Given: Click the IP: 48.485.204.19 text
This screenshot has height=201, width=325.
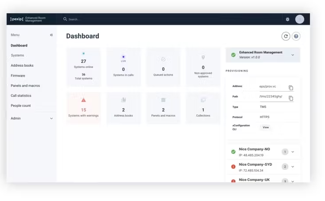Looking at the screenshot, I should [x=251, y=155].
